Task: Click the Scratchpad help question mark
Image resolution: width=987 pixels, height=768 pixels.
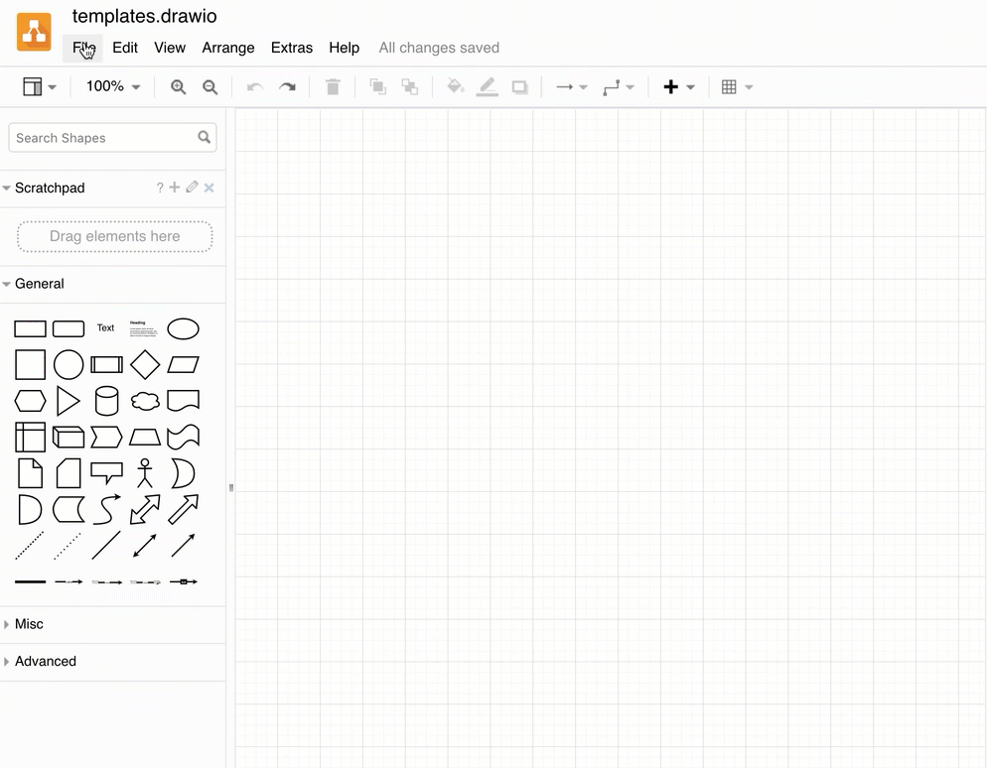Action: point(159,187)
